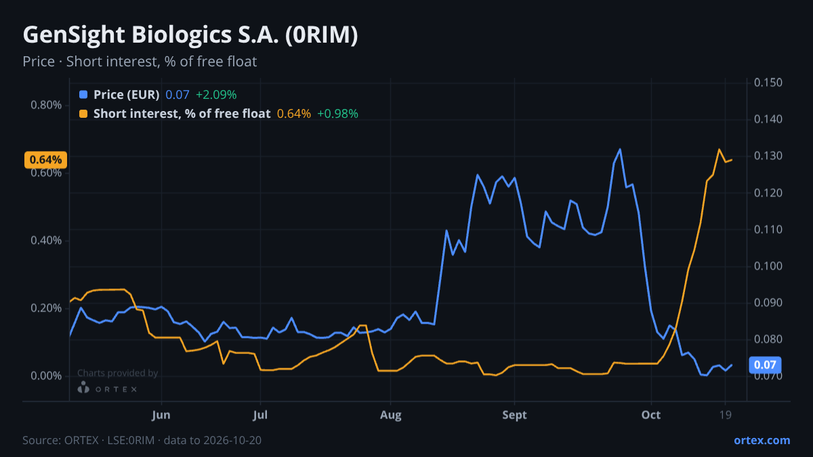Click the 0.110 right axis label
This screenshot has width=813, height=457.
click(768, 230)
